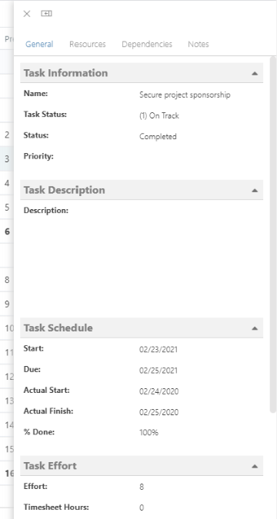Click the Actual Start date 02/24/2020

159,391
